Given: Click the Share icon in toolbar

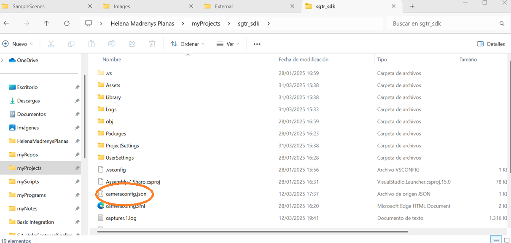Looking at the screenshot, I should coord(132,44).
